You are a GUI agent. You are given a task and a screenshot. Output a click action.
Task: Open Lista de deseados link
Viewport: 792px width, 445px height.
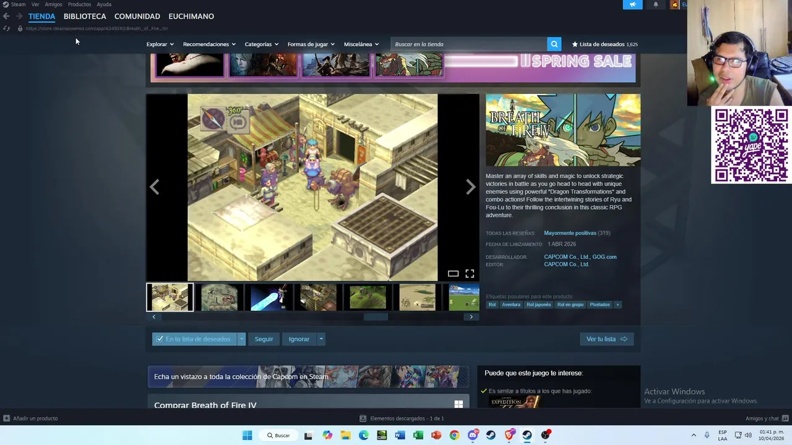point(605,44)
